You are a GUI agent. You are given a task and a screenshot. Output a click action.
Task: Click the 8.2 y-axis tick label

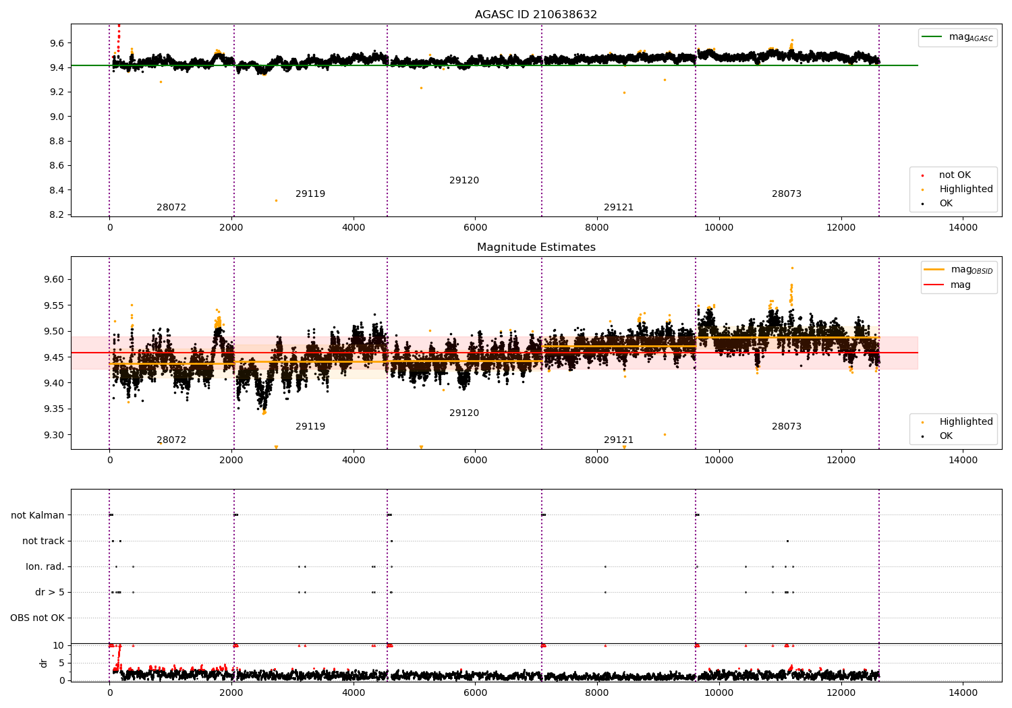click(57, 214)
